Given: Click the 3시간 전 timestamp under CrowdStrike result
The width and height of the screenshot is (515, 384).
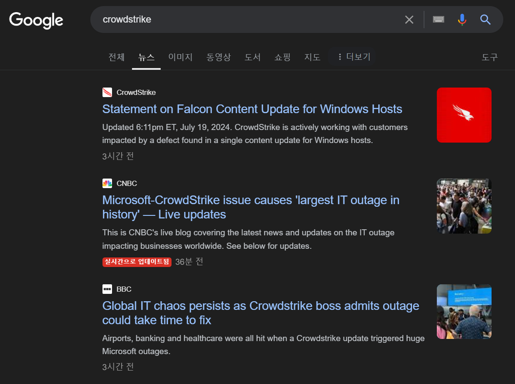Looking at the screenshot, I should click(118, 156).
